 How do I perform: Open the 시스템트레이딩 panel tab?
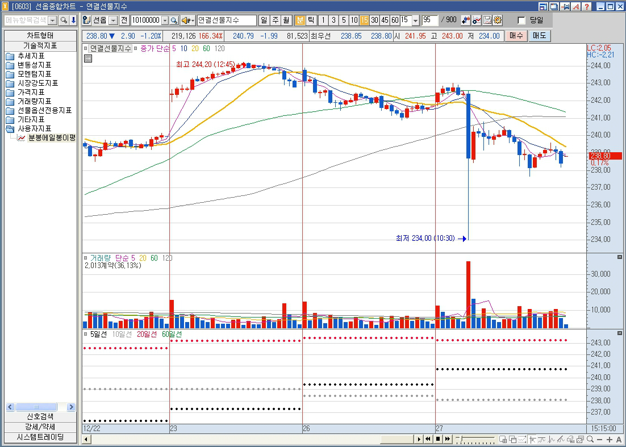tap(40, 437)
